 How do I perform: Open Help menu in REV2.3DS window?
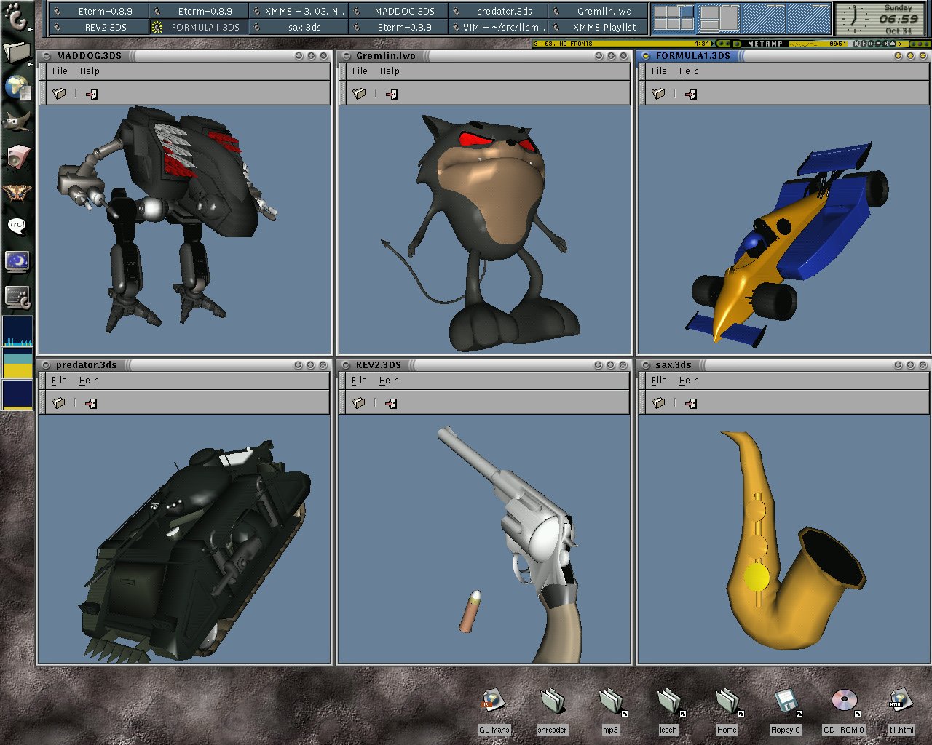tap(389, 381)
